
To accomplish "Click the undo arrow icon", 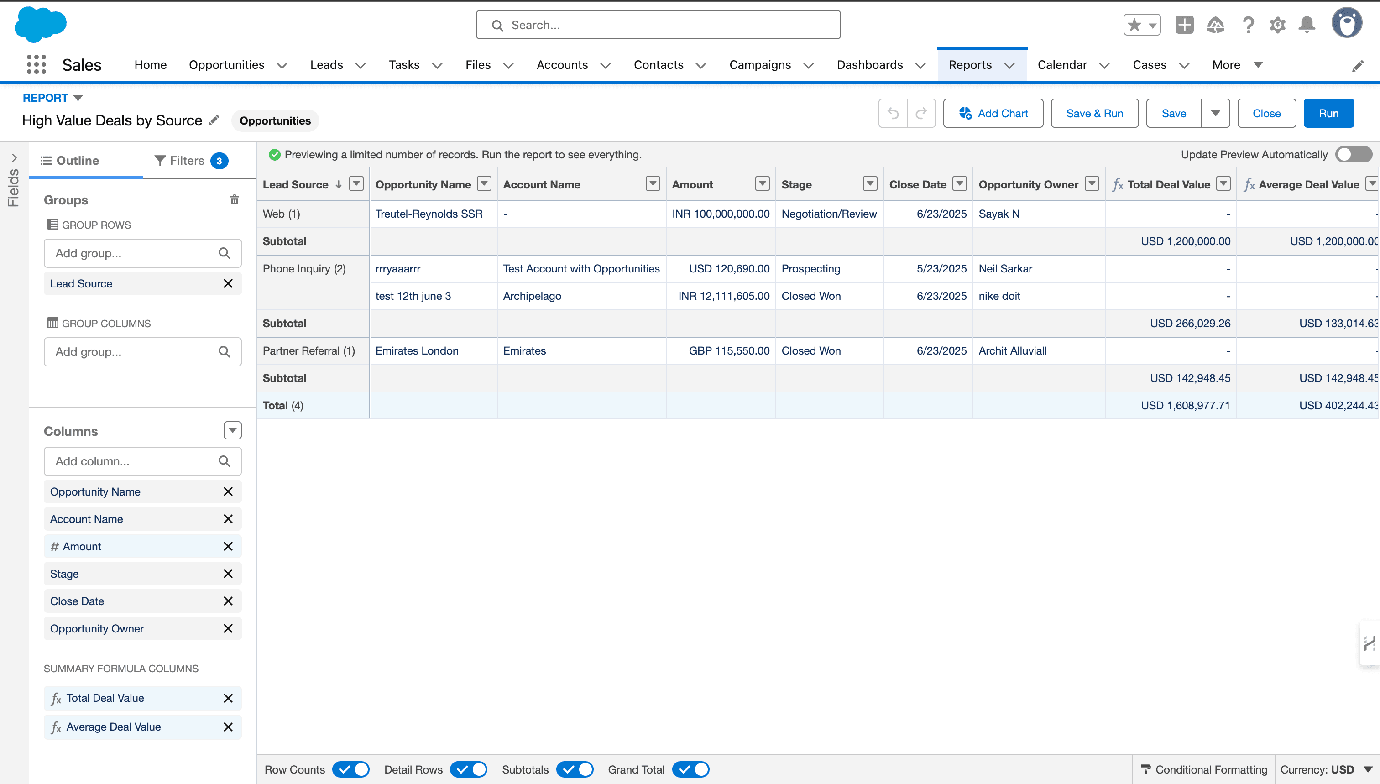I will [893, 113].
